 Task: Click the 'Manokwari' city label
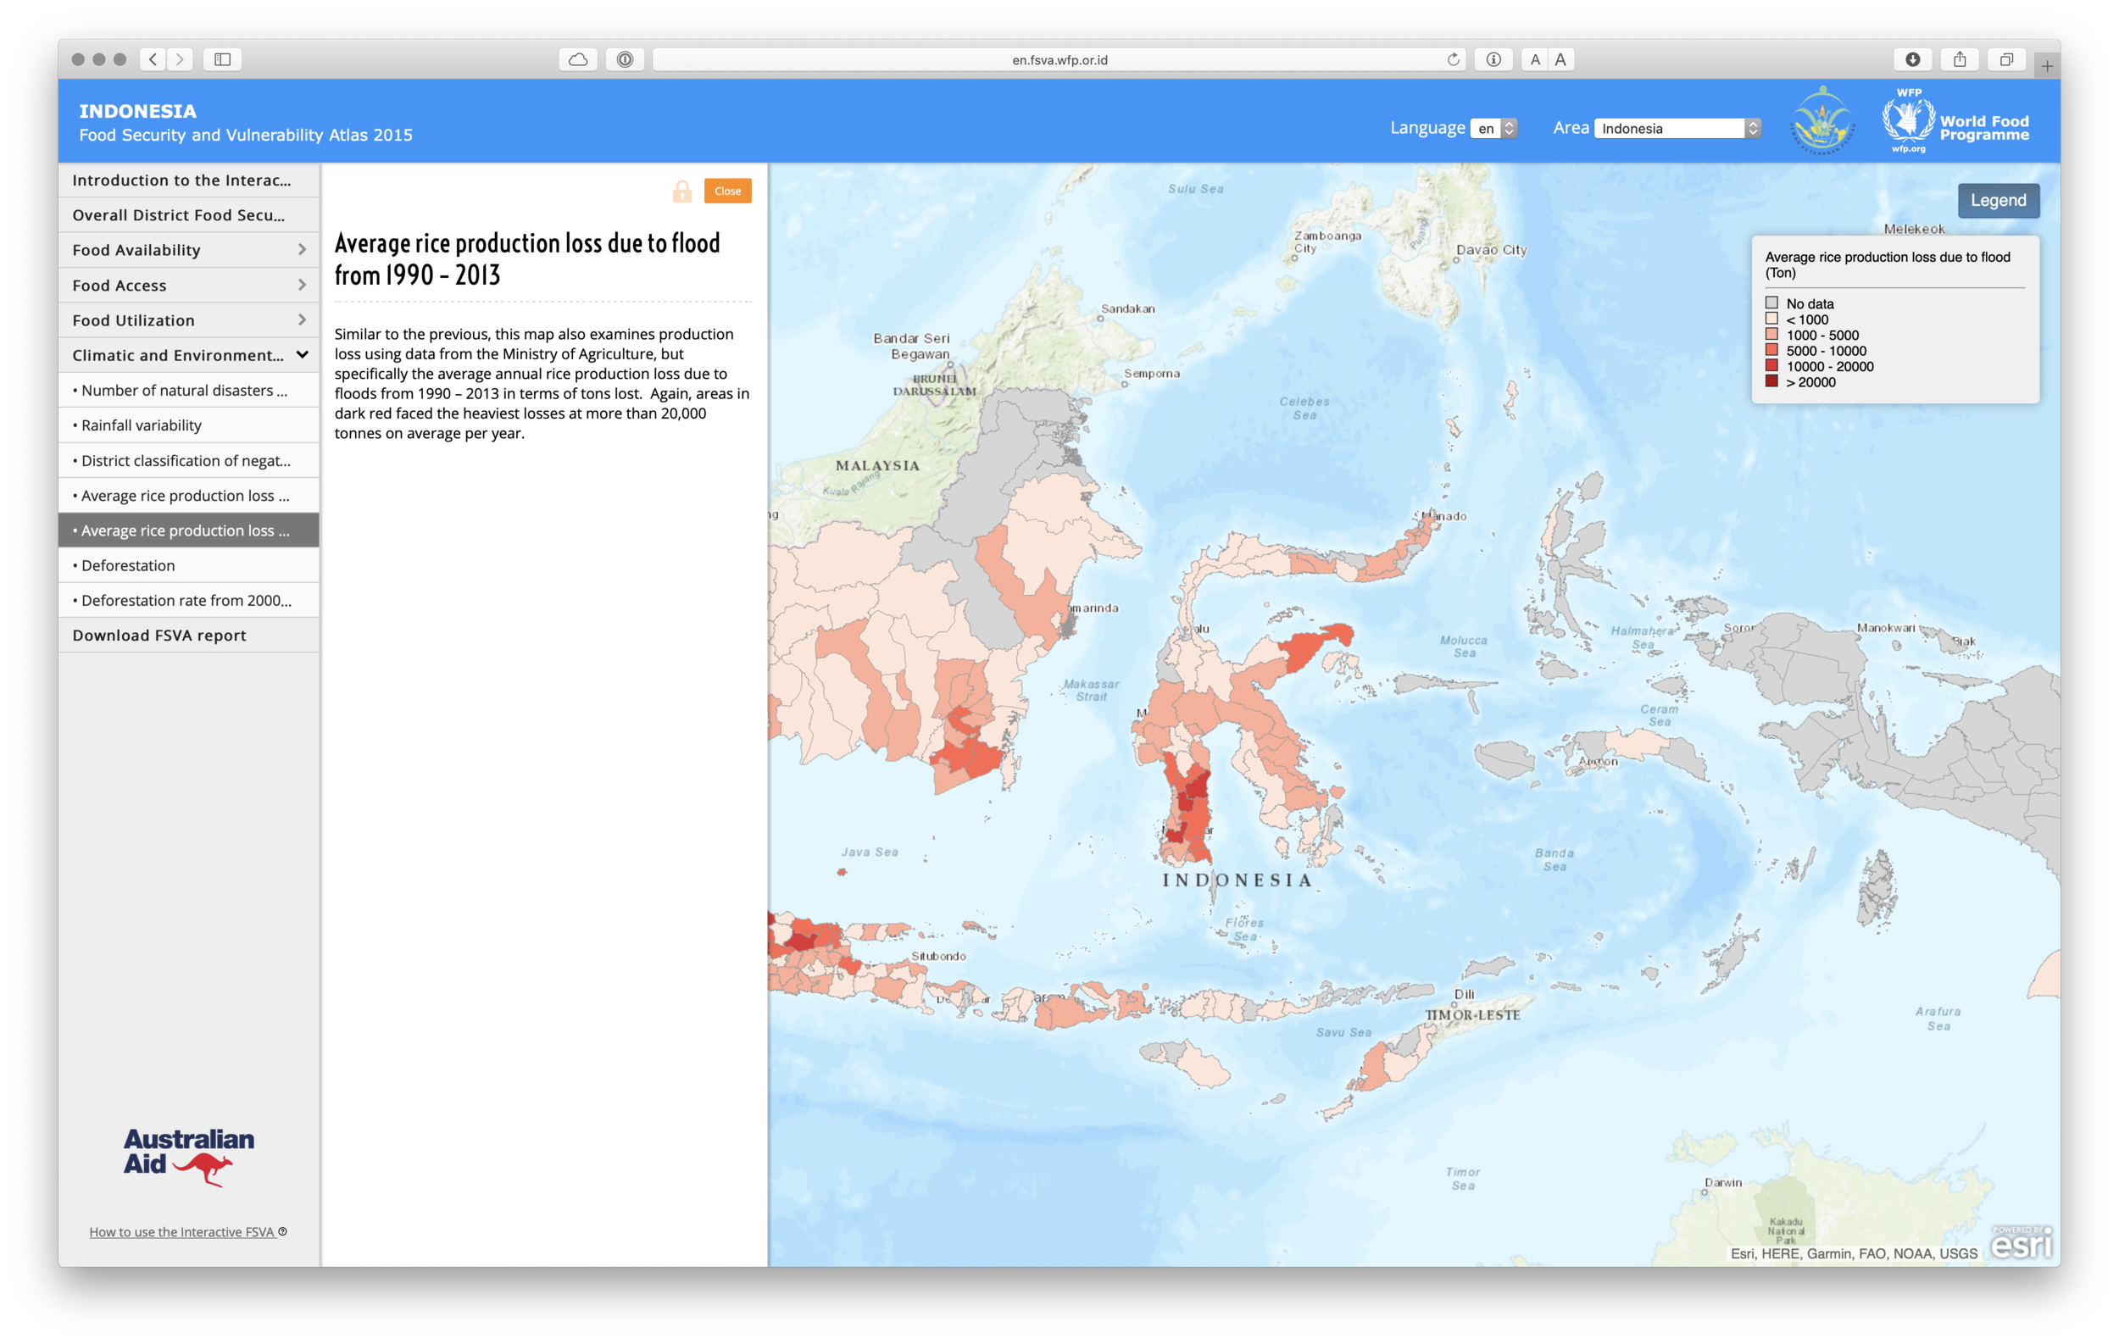[x=1886, y=628]
